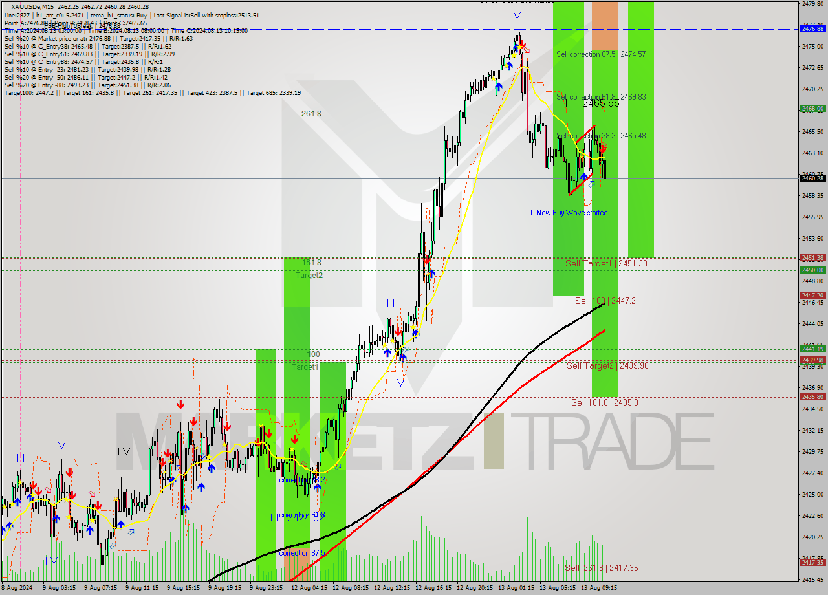This screenshot has width=828, height=595.
Task: Click the 'Sell Target2 | 2439.98' label
Action: (x=607, y=365)
